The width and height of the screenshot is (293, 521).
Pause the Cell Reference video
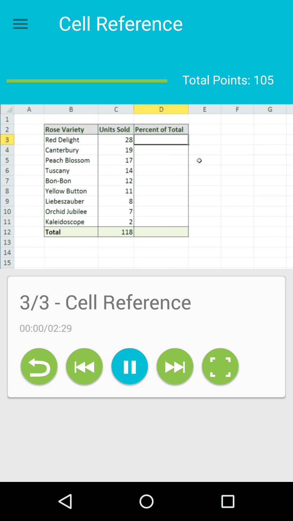(130, 367)
